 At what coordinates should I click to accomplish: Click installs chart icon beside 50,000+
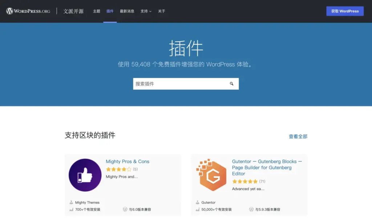pos(198,209)
